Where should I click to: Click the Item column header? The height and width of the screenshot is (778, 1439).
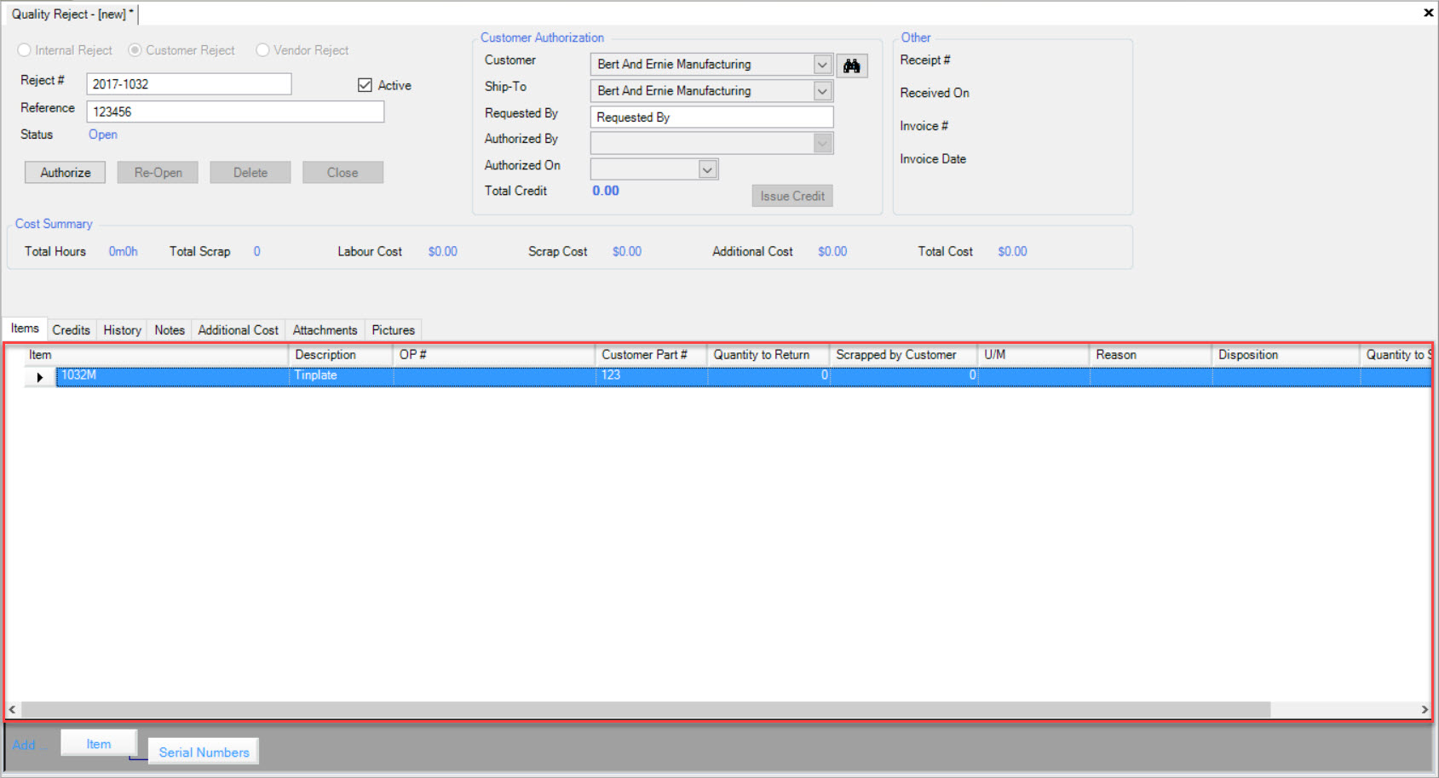pos(157,355)
